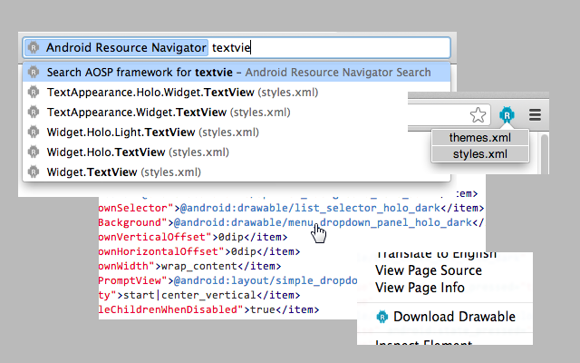The height and width of the screenshot is (363, 580).
Task: Choose View Page Source from context menu
Action: click(x=429, y=270)
